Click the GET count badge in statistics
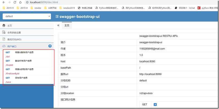The height and width of the screenshot is (109, 219). tap(155, 104)
